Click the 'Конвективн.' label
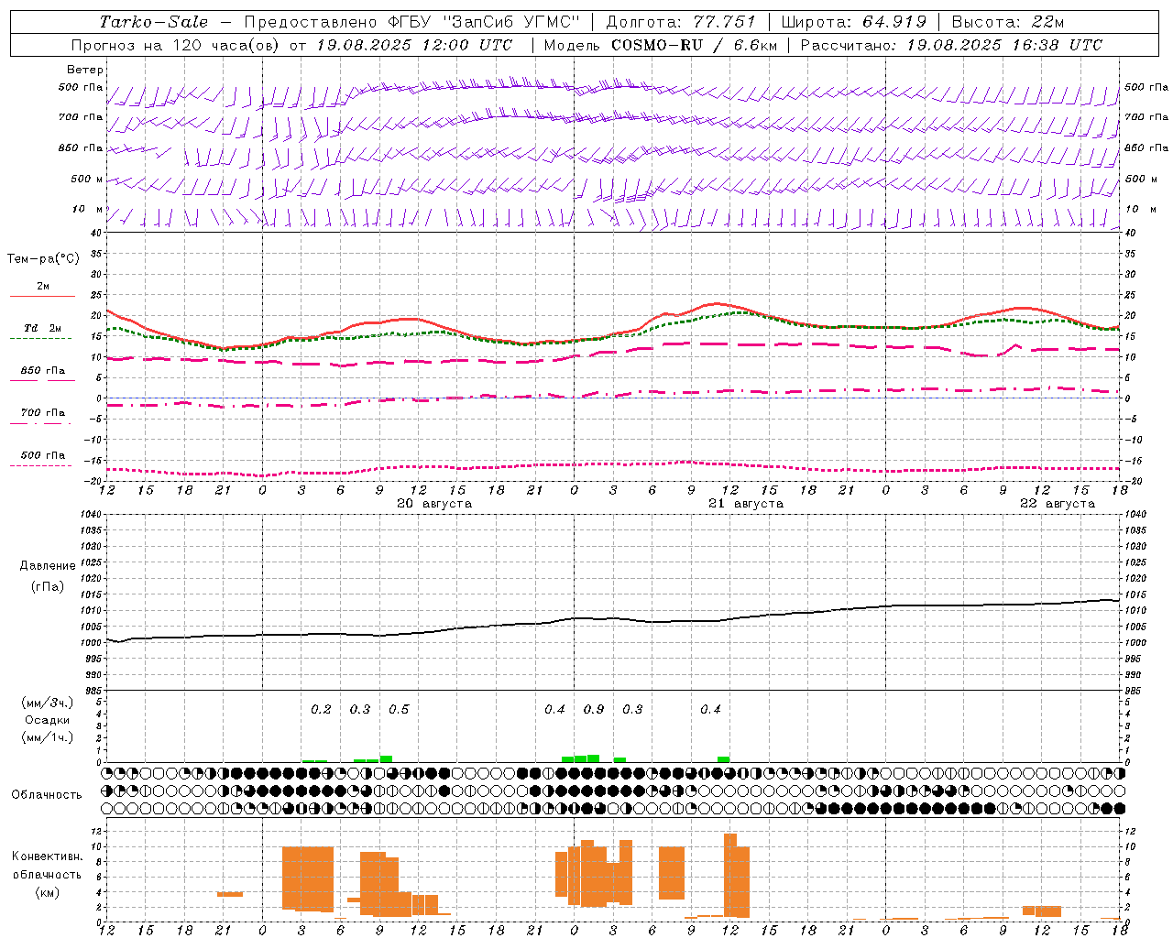 coord(47,856)
